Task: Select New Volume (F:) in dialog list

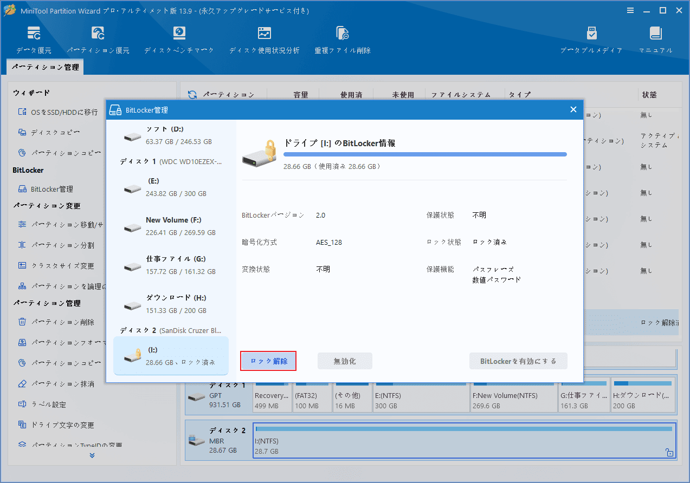Action: click(x=171, y=226)
